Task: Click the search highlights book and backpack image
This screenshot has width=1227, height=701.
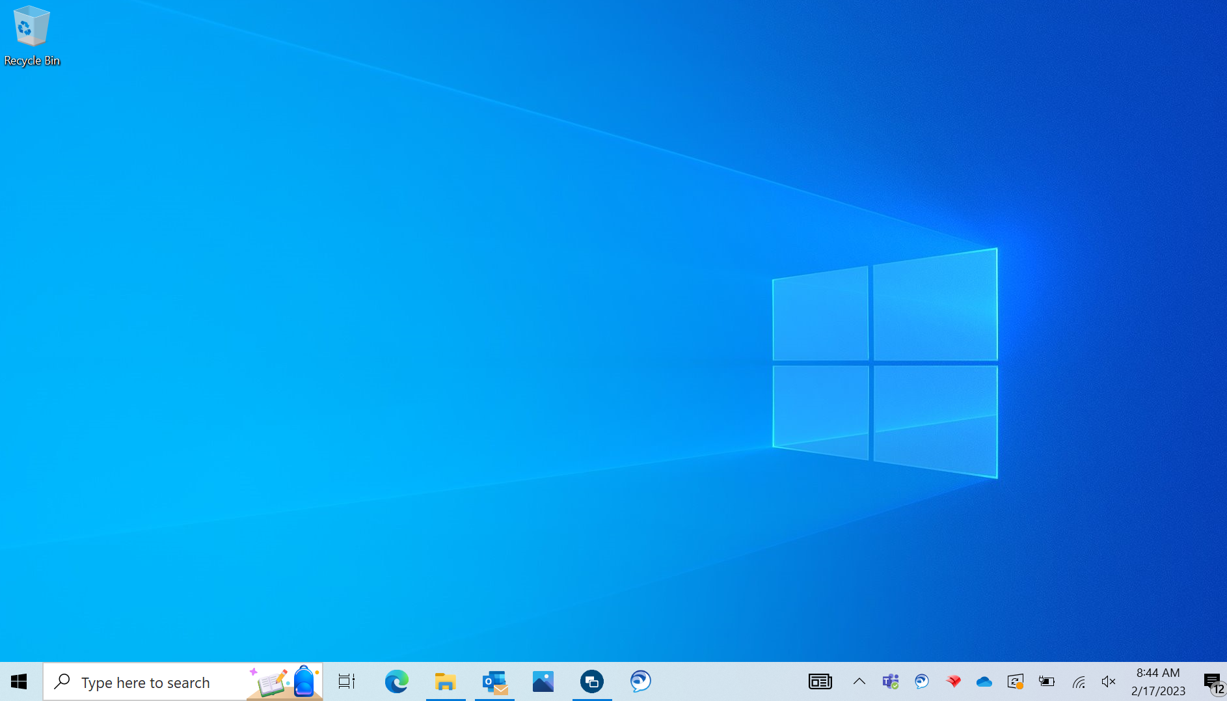Action: (x=284, y=681)
